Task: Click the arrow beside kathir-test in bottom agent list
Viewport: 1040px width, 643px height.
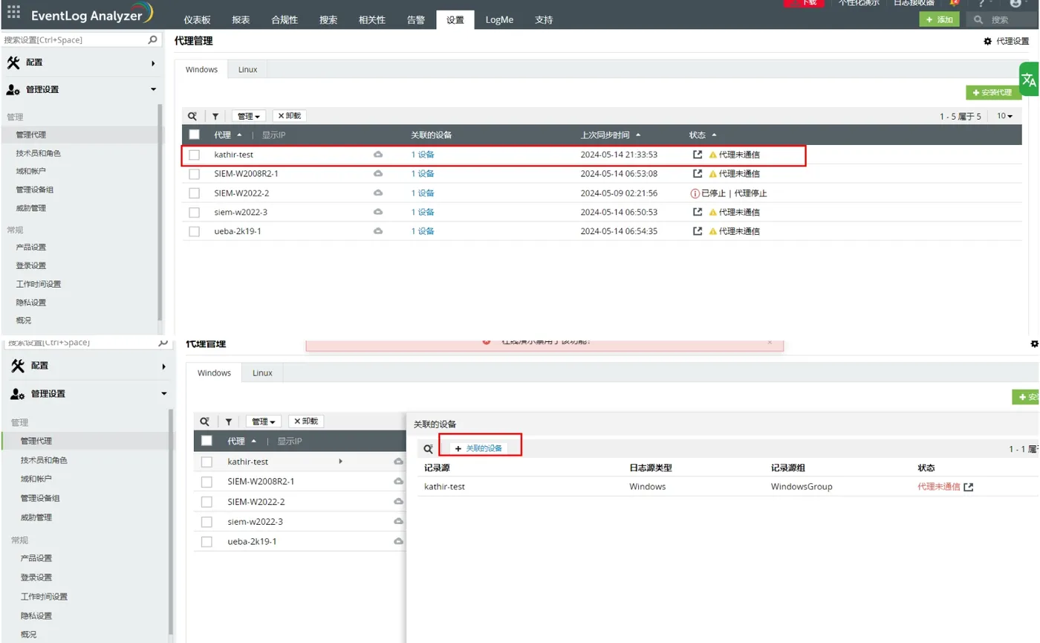Action: (340, 462)
